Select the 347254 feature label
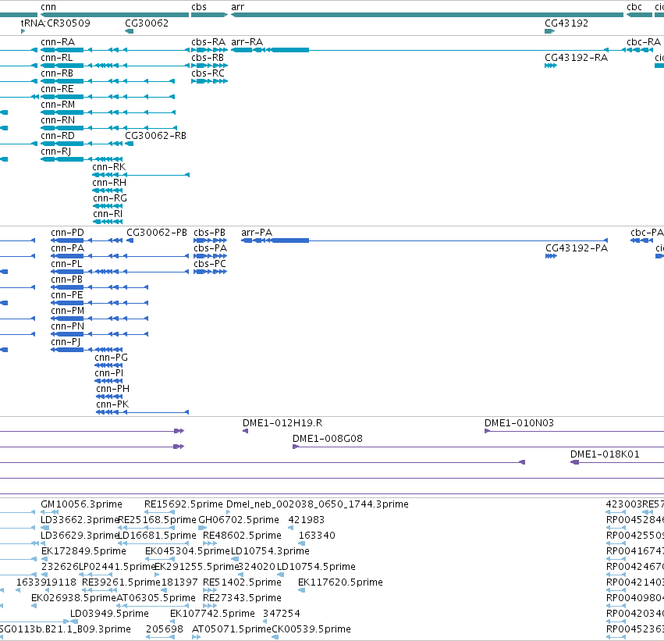Screen dimensions: 664x641 281,614
